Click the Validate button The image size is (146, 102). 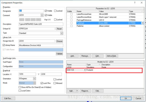[x=60, y=54]
